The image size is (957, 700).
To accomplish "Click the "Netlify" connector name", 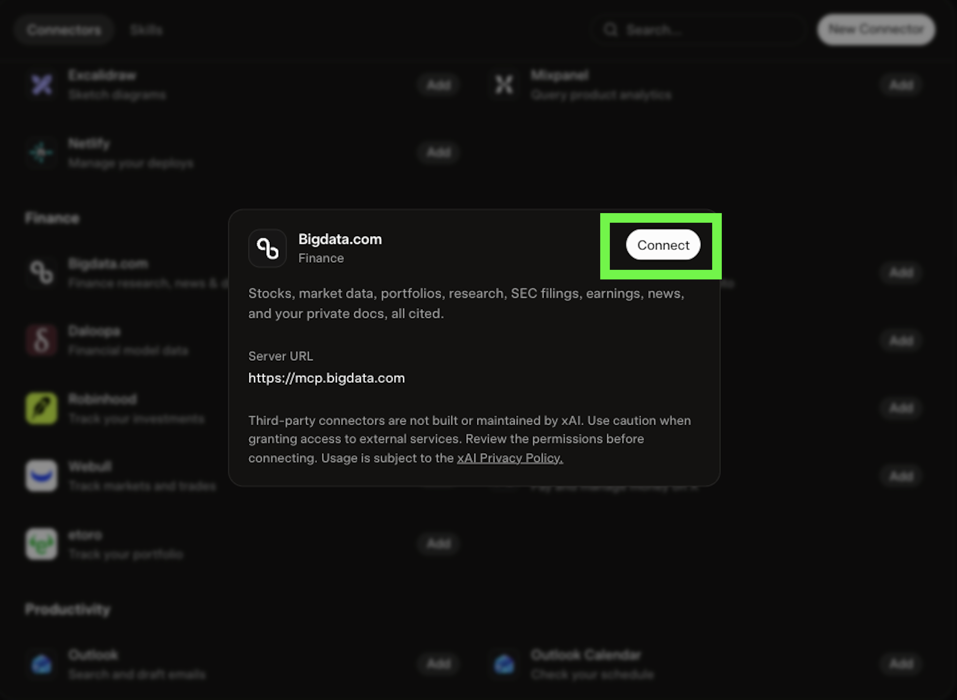I will (89, 144).
